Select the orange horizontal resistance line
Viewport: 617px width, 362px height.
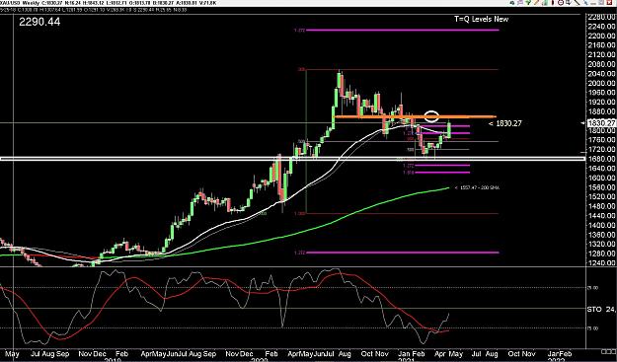(415, 116)
